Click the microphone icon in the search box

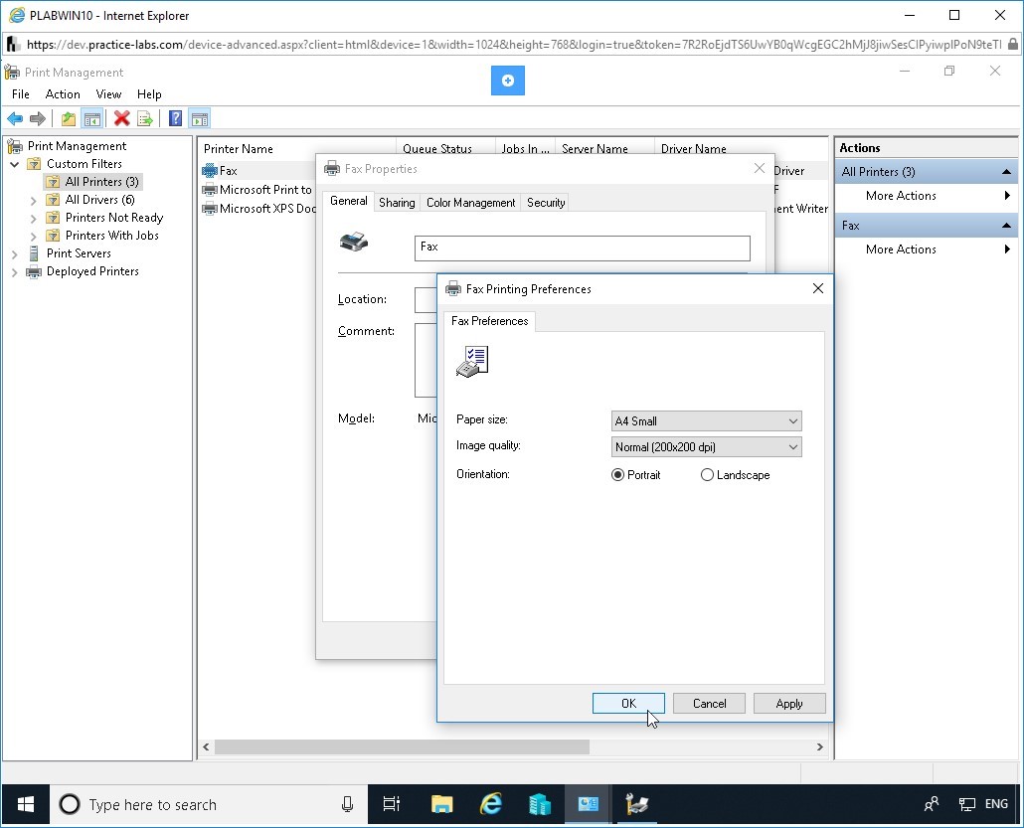coord(347,804)
